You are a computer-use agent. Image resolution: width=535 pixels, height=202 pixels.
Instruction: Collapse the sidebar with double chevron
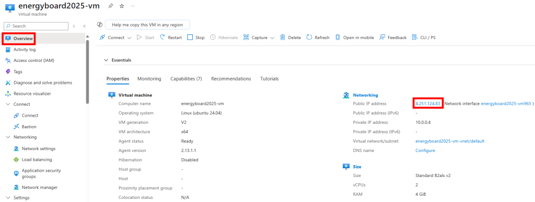(84, 26)
